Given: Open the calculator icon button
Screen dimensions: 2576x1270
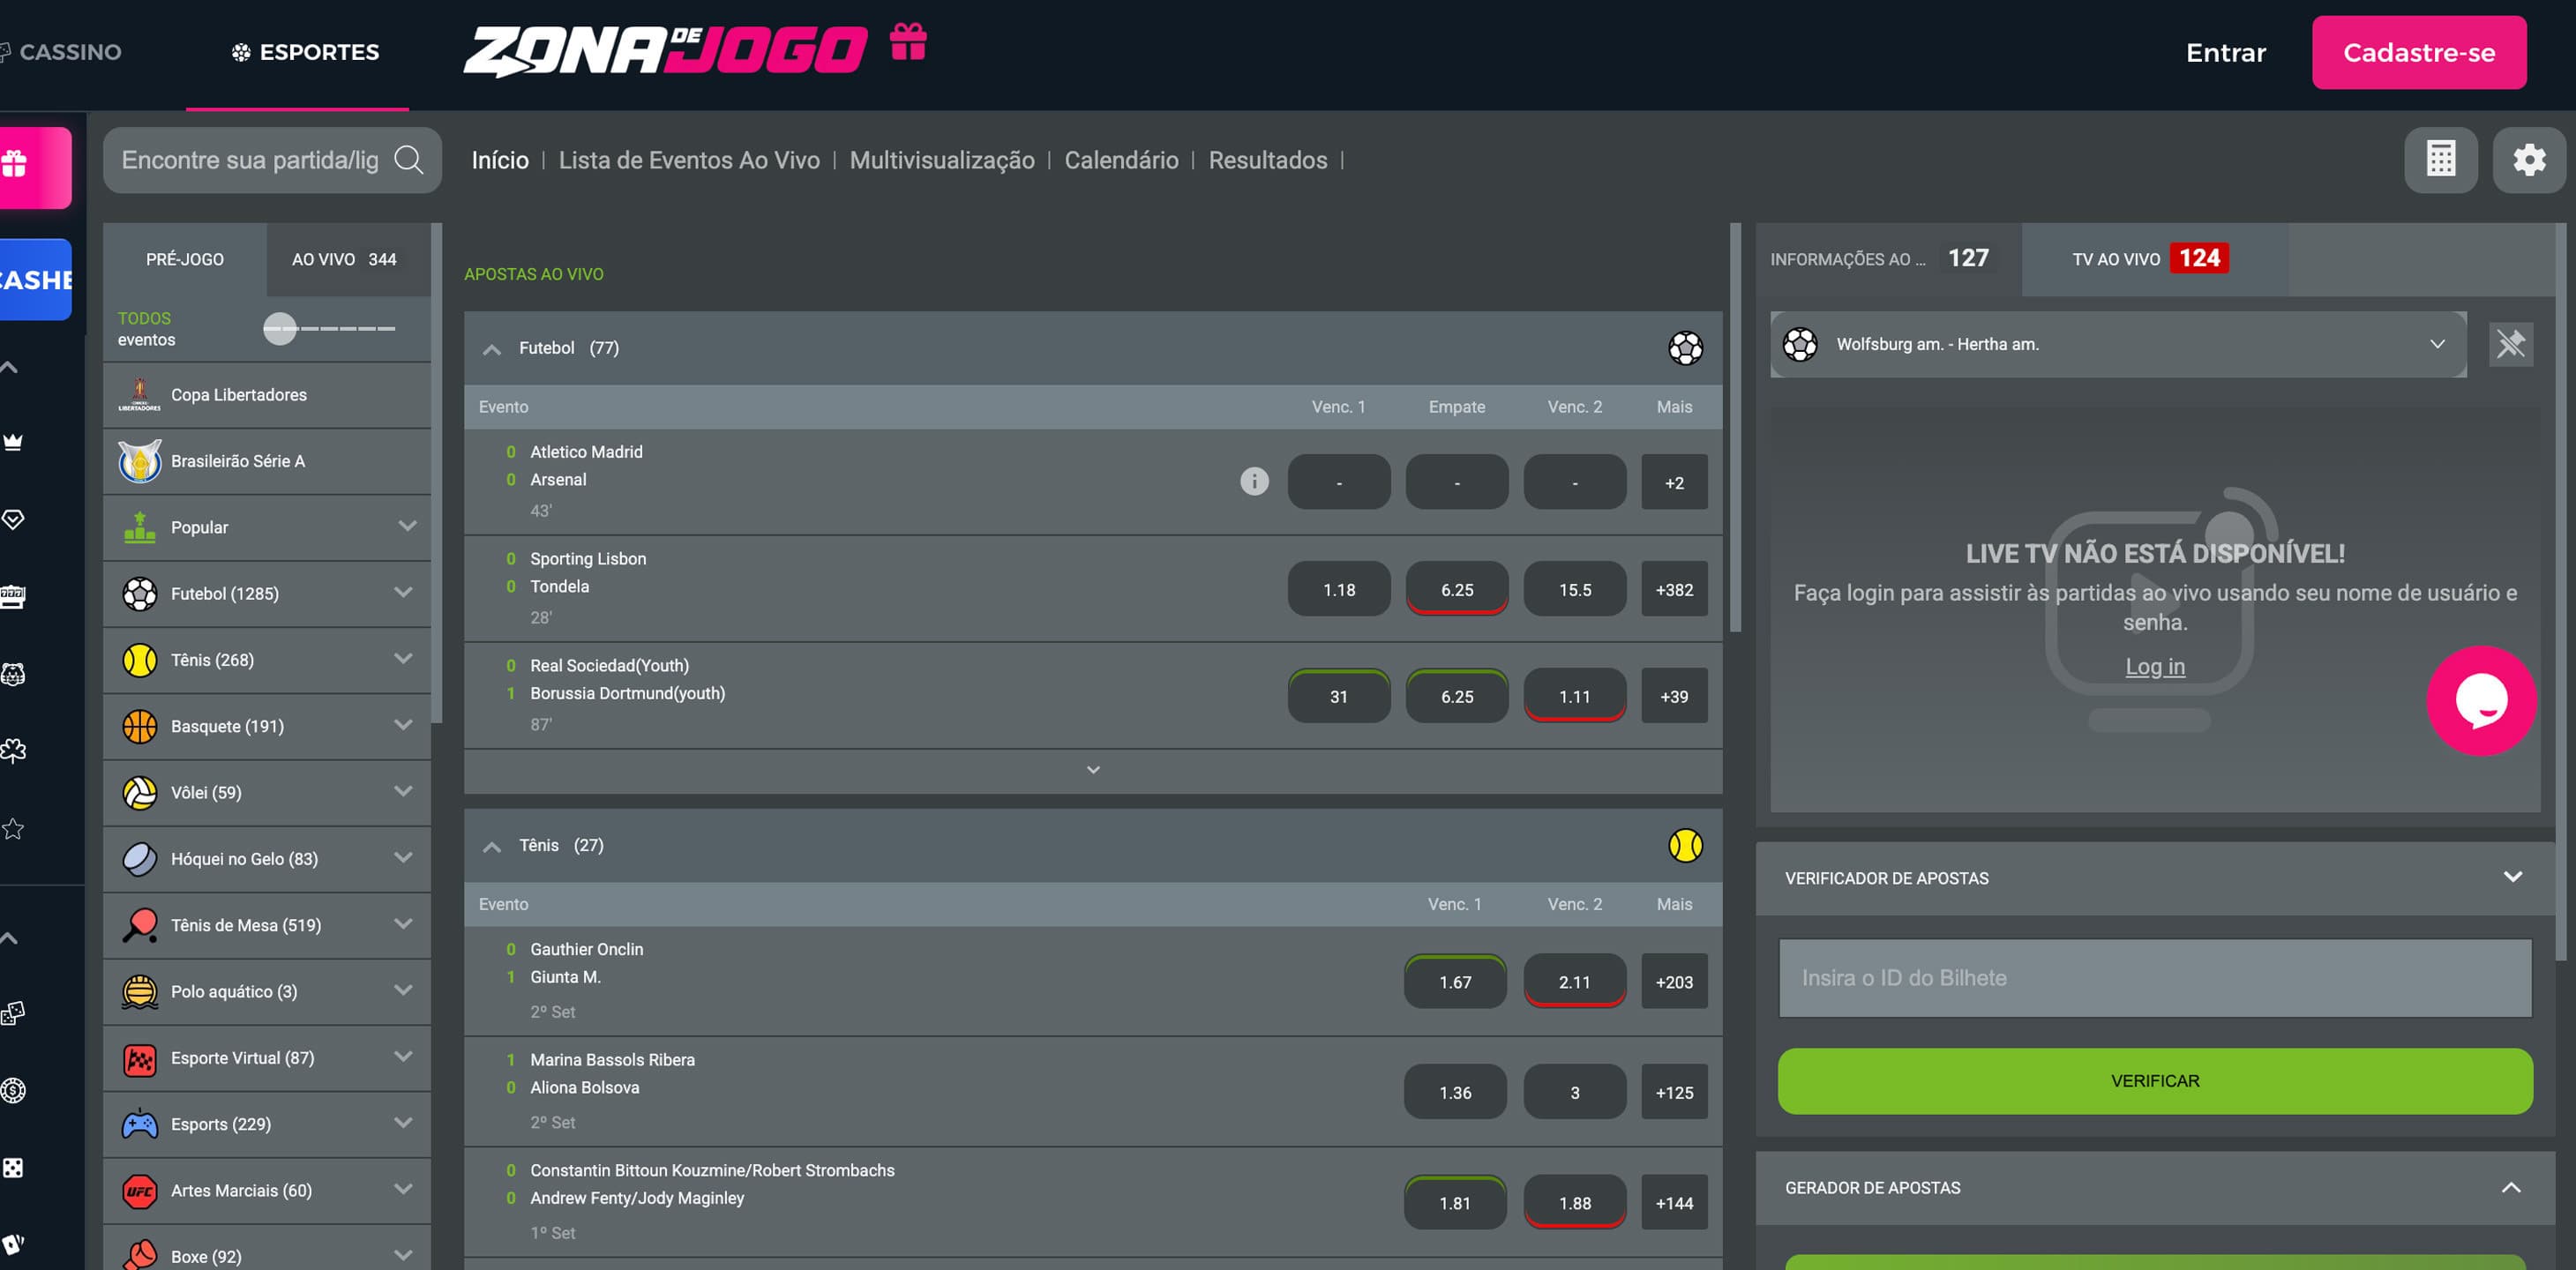Looking at the screenshot, I should point(2440,160).
